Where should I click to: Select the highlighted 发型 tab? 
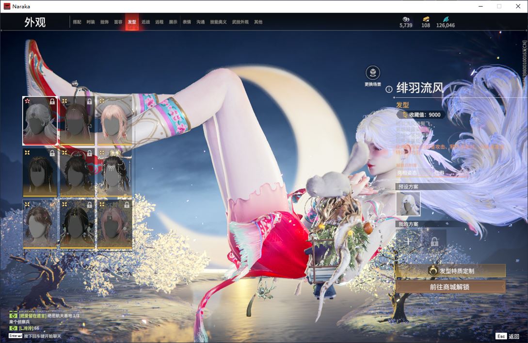point(132,22)
